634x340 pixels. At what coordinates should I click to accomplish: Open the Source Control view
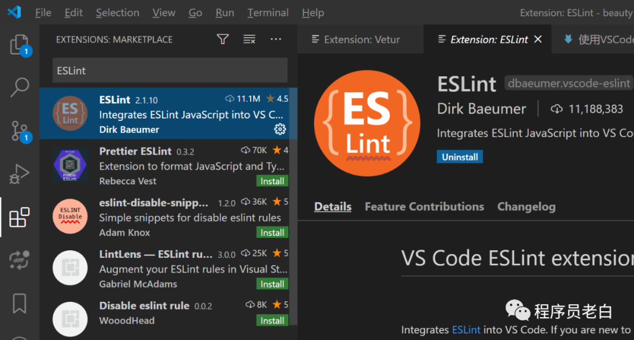point(19,132)
